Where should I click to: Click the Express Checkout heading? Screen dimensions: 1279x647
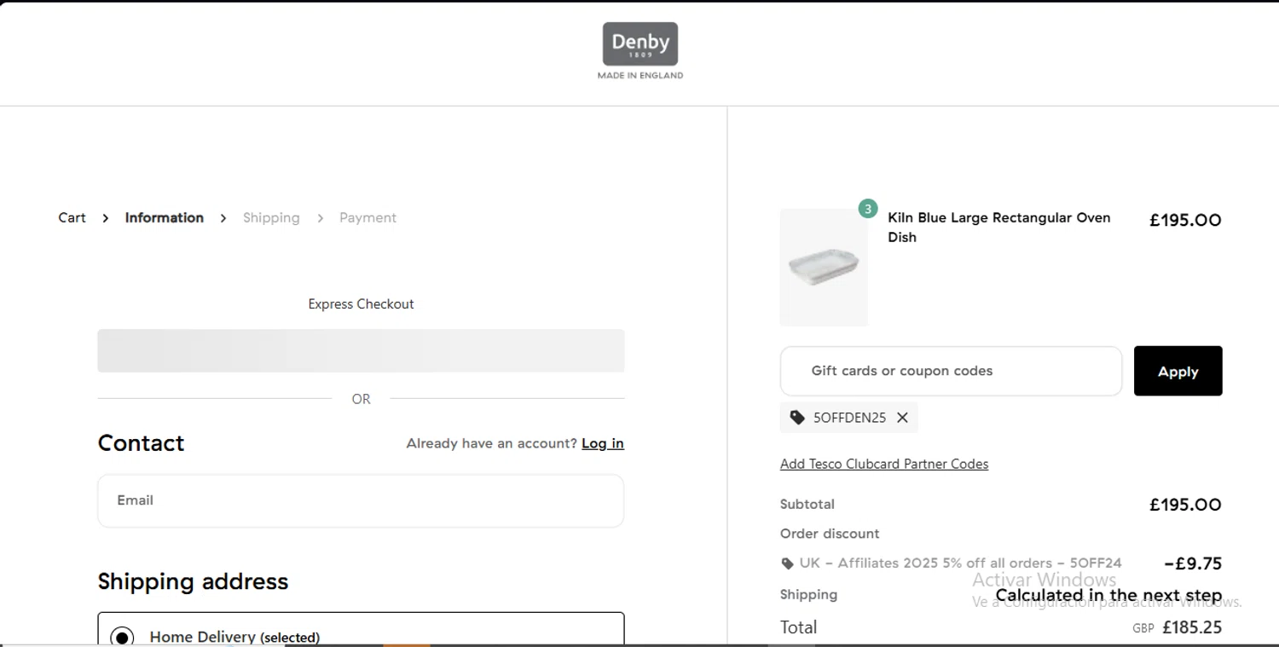tap(361, 303)
